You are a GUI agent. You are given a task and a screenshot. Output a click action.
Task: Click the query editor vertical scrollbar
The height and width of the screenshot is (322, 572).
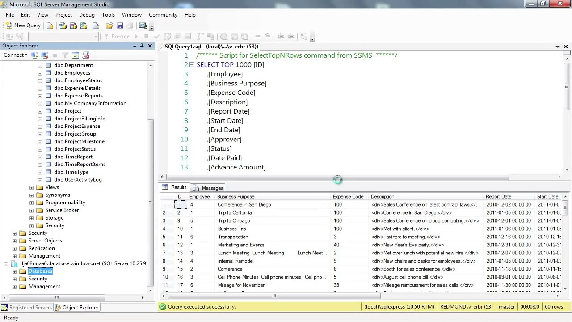point(567,86)
